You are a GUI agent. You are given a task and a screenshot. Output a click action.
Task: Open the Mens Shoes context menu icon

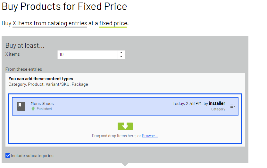pyautogui.click(x=232, y=106)
